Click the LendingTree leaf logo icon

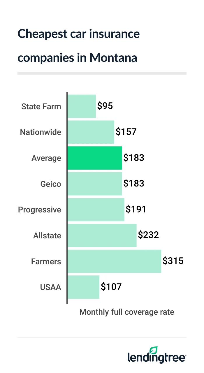click(153, 351)
